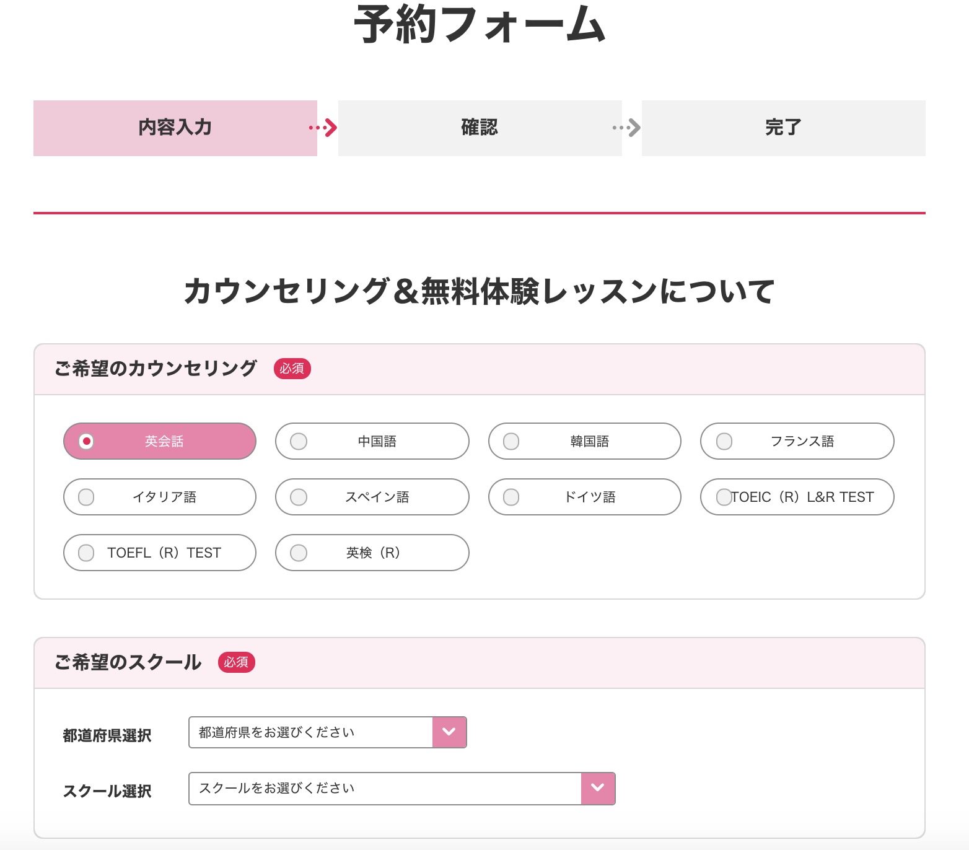Click the 確認 step tab
This screenshot has height=850, width=969.
pyautogui.click(x=480, y=128)
